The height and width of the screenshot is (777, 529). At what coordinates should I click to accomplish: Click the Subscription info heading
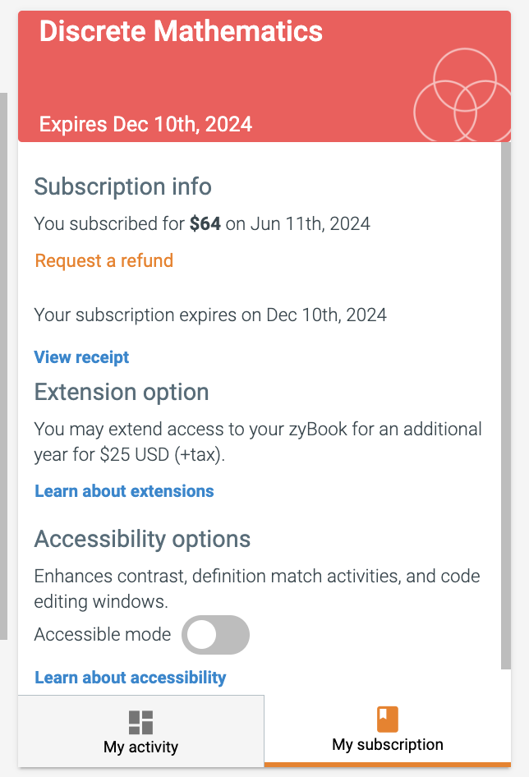pos(123,186)
